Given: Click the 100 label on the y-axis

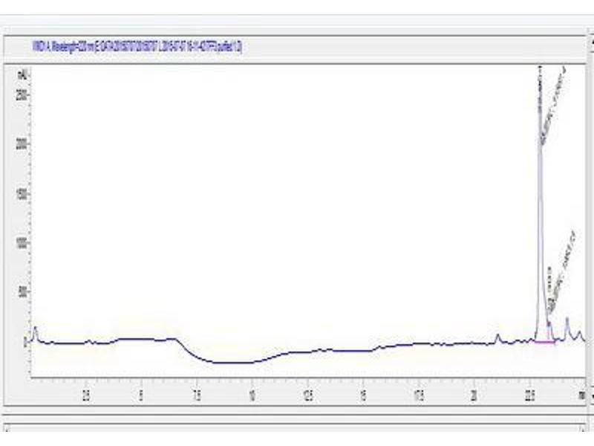Looking at the screenshot, I should click(22, 243).
